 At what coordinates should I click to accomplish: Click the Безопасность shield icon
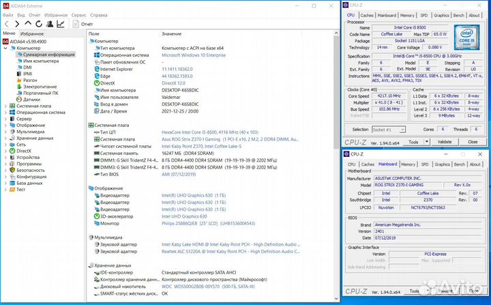point(12,170)
